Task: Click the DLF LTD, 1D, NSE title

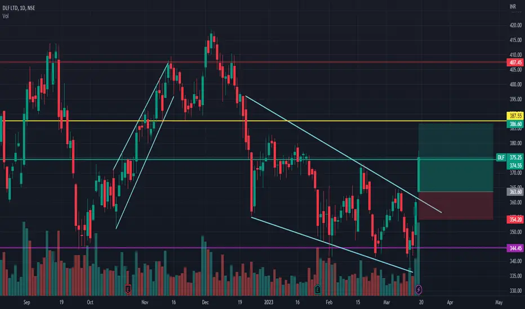Action: [19, 8]
